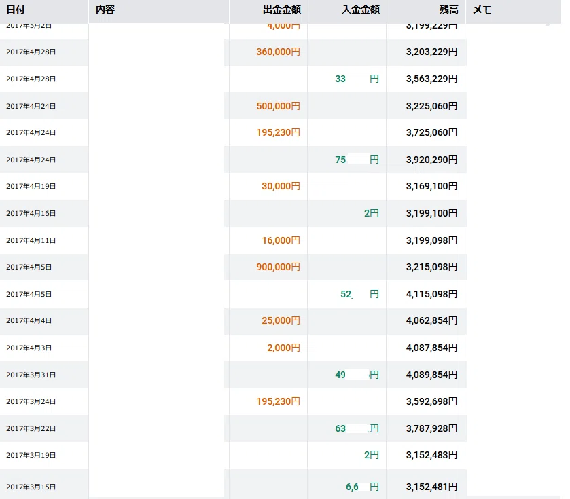This screenshot has height=499, width=570.
Task: Click the date 2017年3月31日
Action: click(31, 375)
